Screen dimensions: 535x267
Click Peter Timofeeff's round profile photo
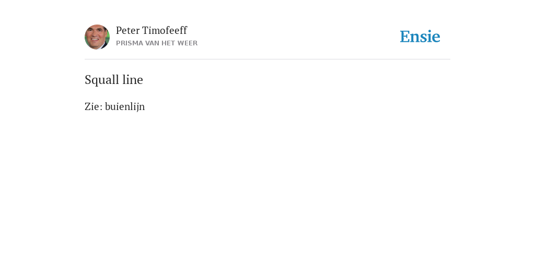[x=97, y=37]
